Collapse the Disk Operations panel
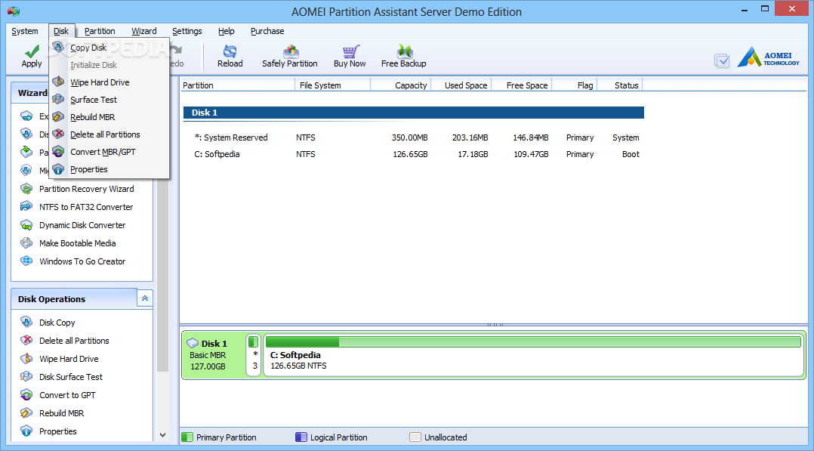The height and width of the screenshot is (451, 814). click(145, 298)
